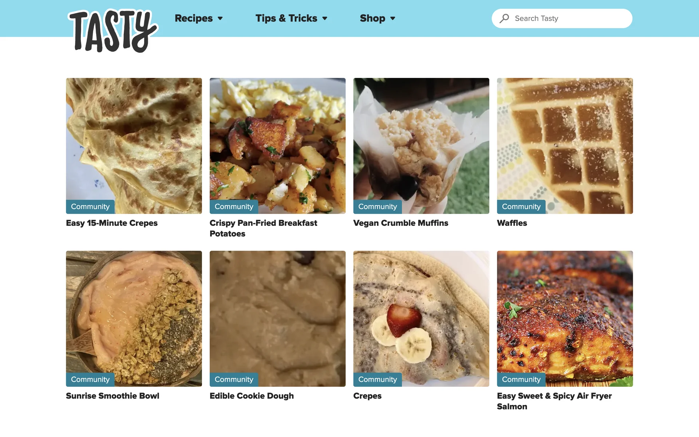Open the Crepes recipe title link
This screenshot has height=437, width=699.
click(x=367, y=396)
